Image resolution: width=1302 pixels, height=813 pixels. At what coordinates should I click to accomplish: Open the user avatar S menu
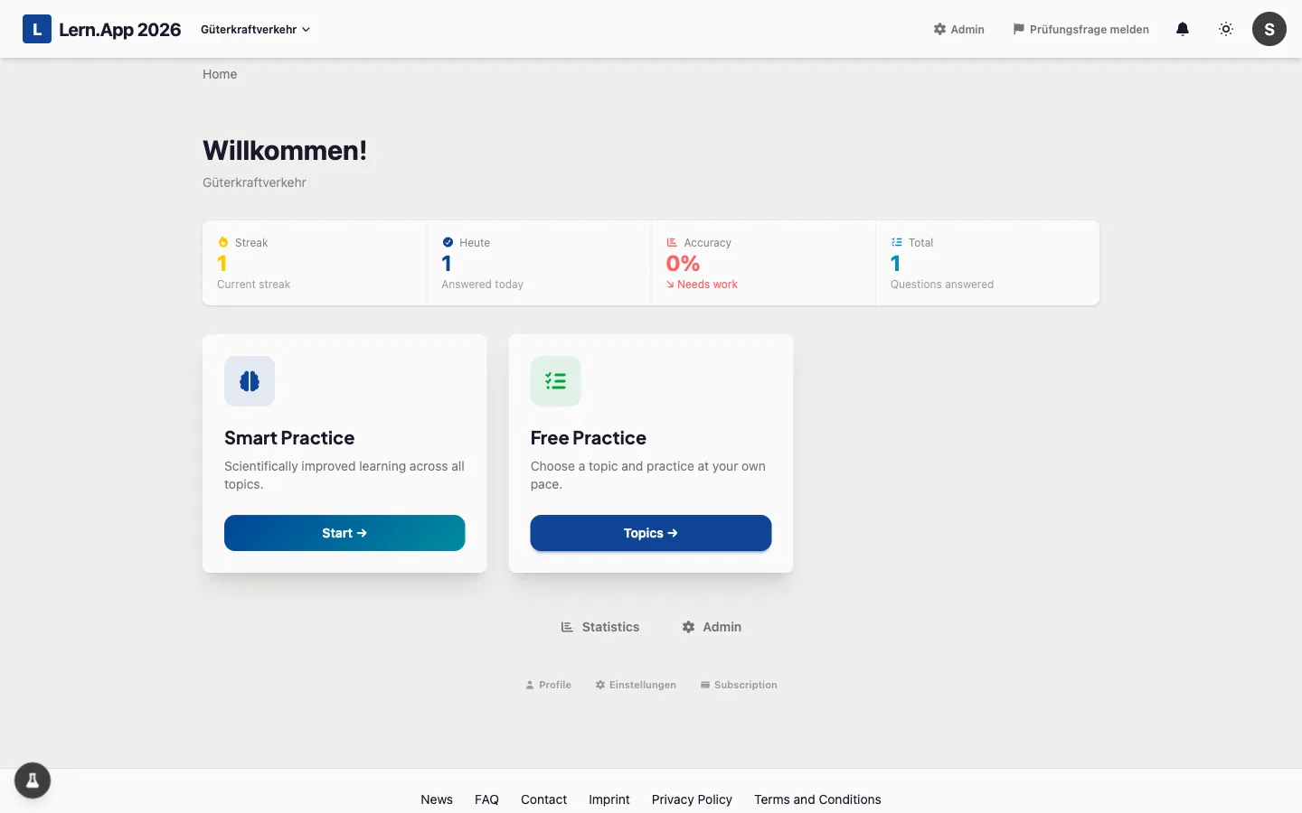click(x=1269, y=29)
